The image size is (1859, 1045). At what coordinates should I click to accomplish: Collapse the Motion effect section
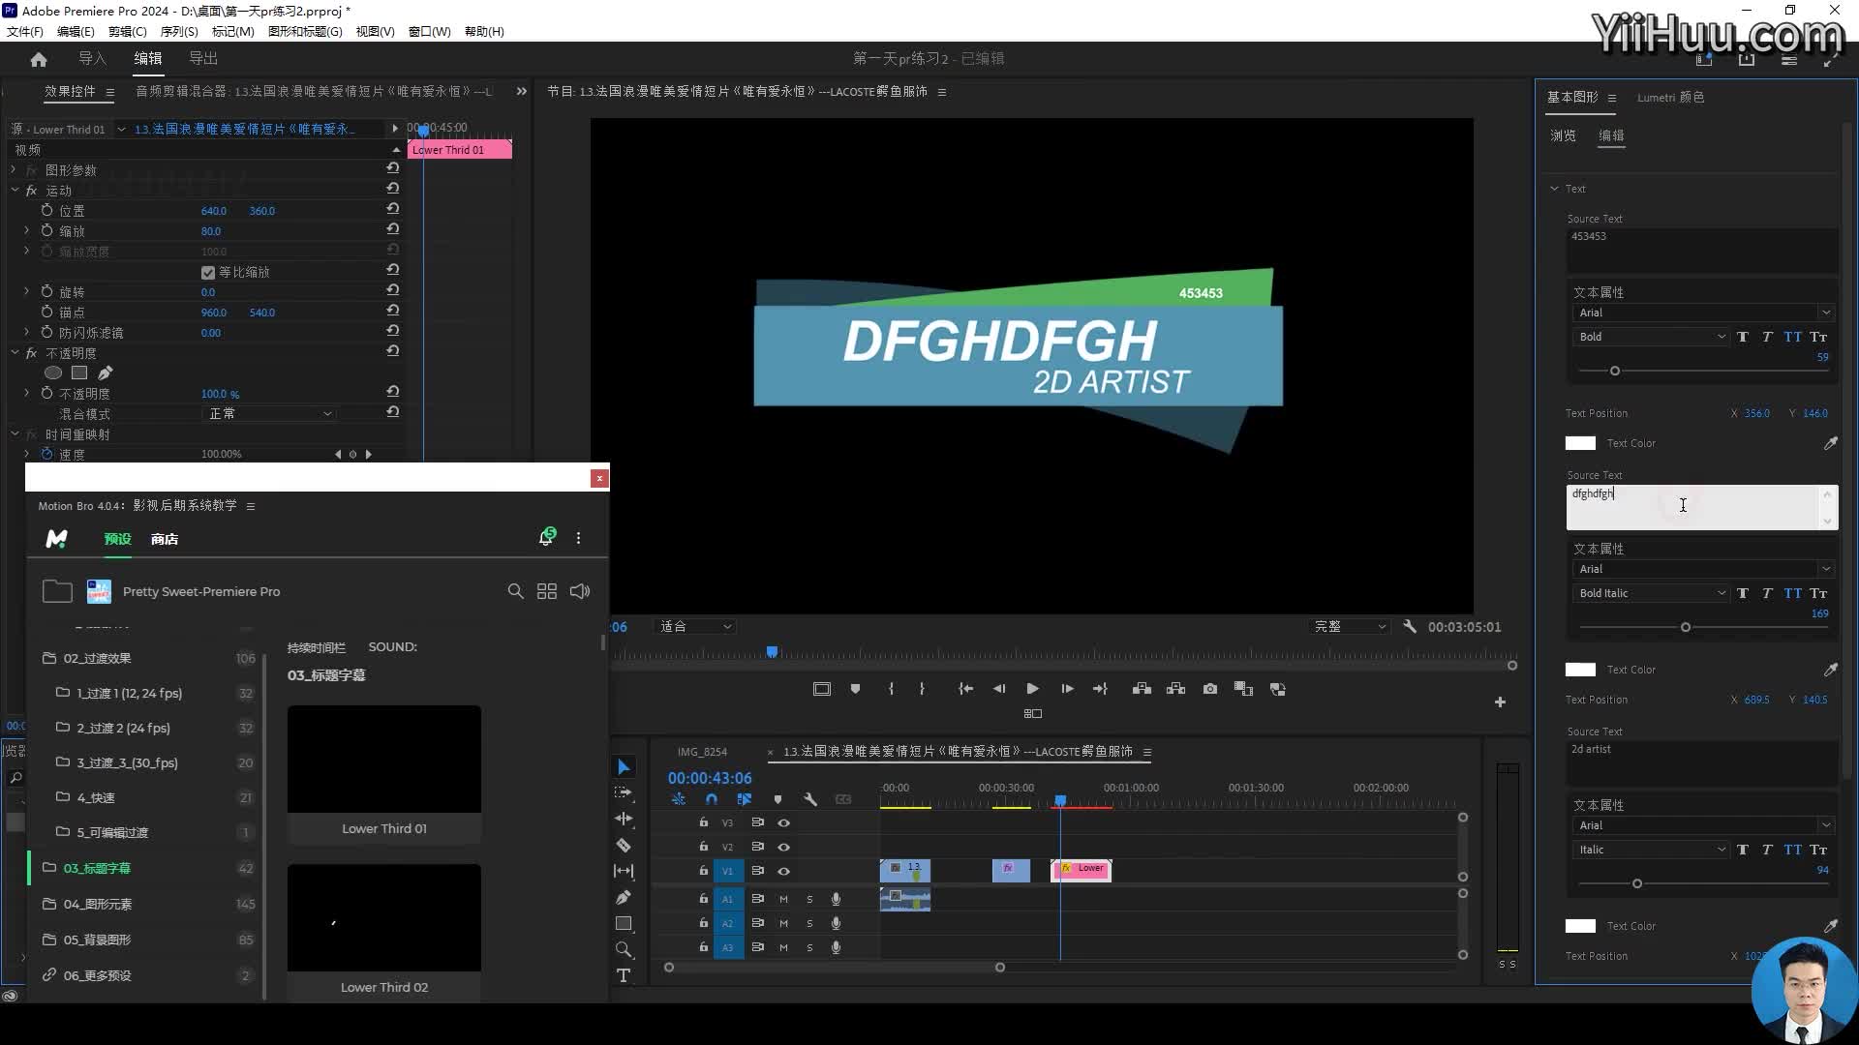[15, 191]
